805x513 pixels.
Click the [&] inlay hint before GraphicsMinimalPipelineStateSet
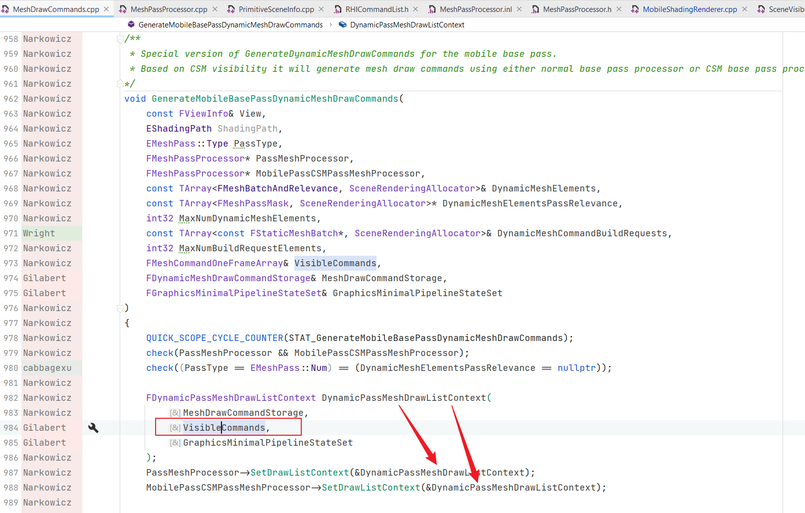tap(175, 443)
